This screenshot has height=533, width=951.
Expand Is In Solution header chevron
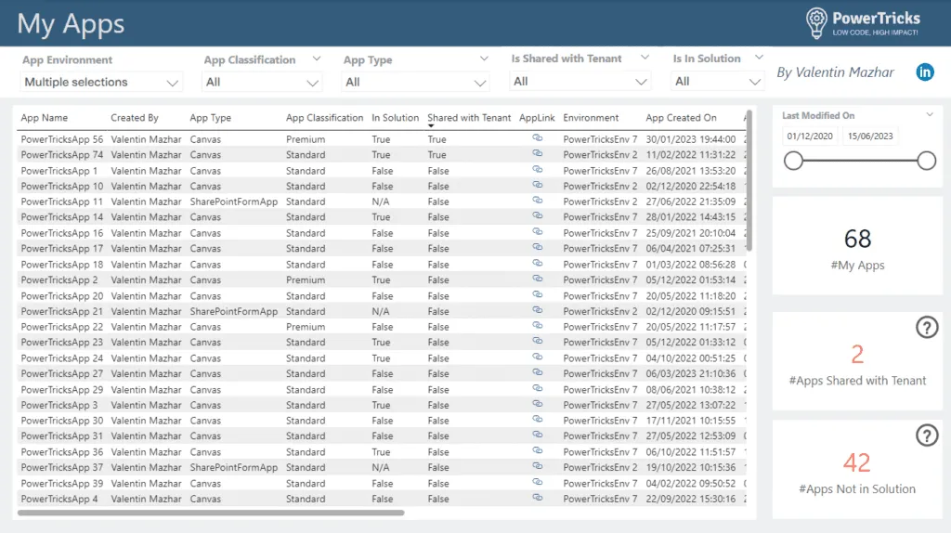coord(759,58)
